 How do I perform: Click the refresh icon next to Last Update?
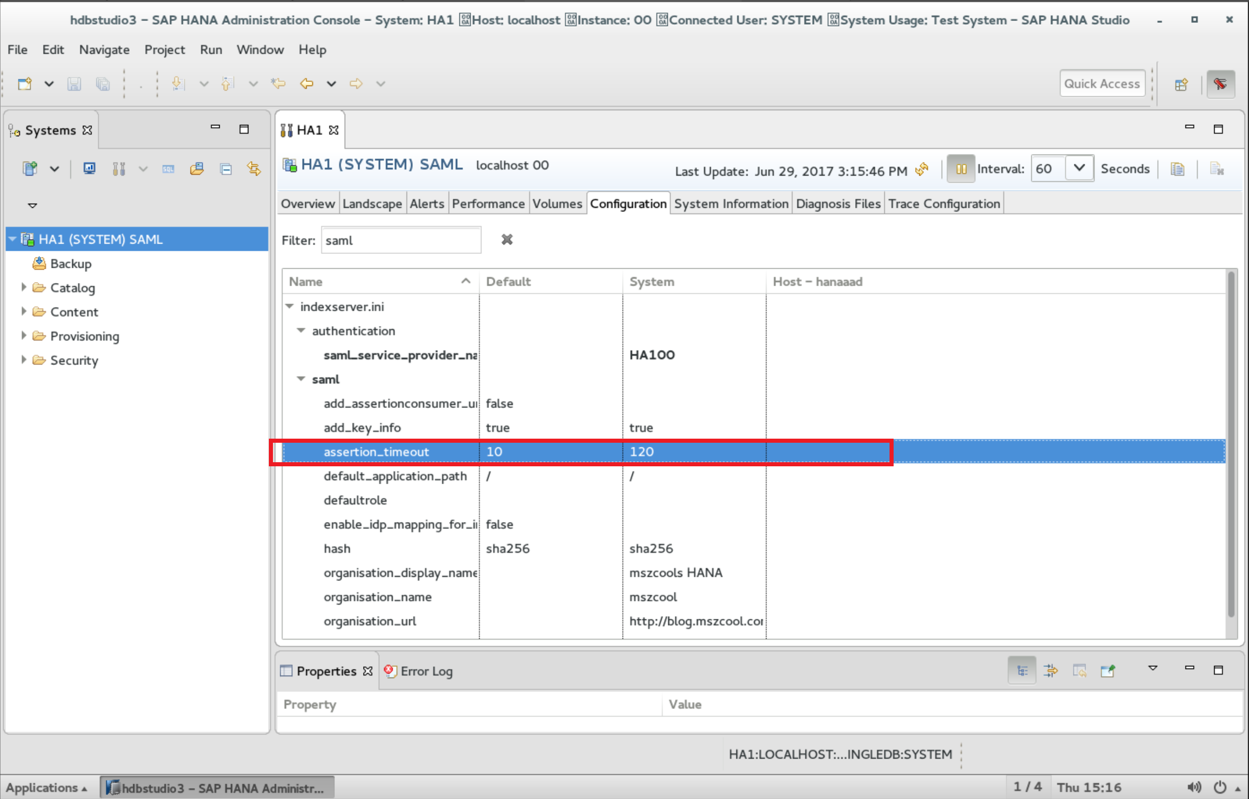tap(921, 169)
